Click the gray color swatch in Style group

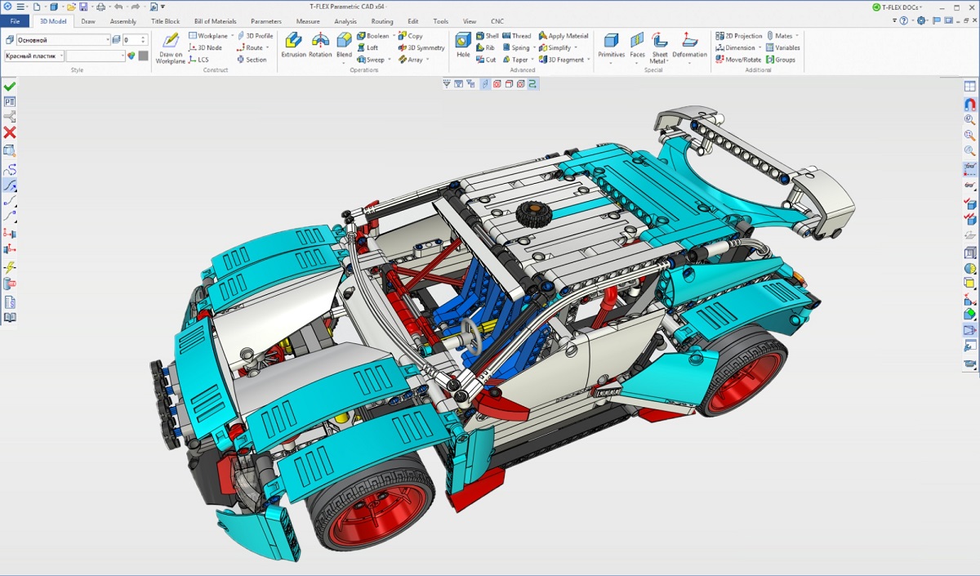pyautogui.click(x=143, y=56)
